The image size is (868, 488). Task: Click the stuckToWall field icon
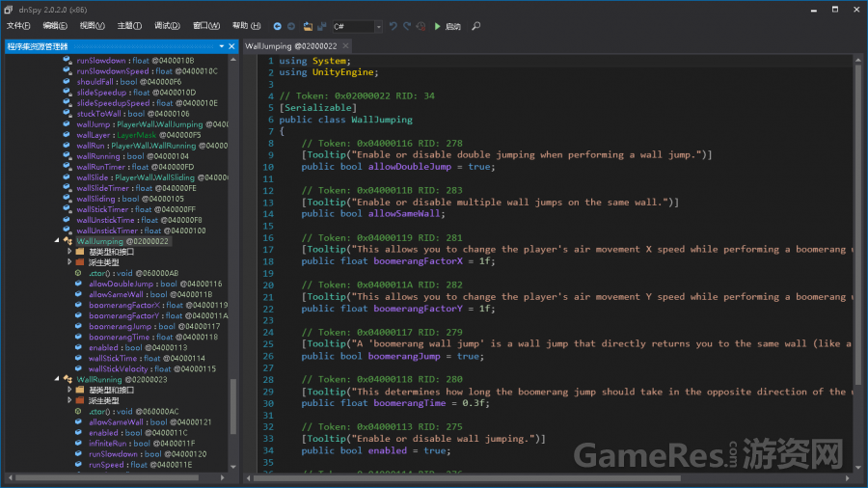coord(67,114)
